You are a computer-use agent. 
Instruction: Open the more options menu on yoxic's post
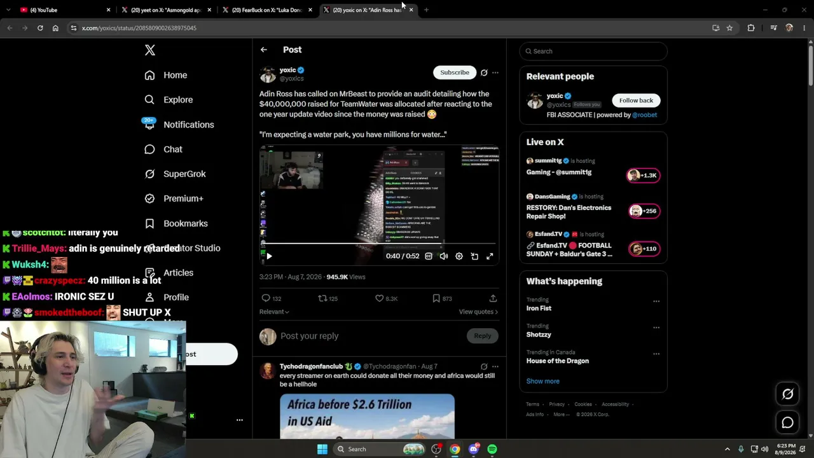tap(495, 73)
